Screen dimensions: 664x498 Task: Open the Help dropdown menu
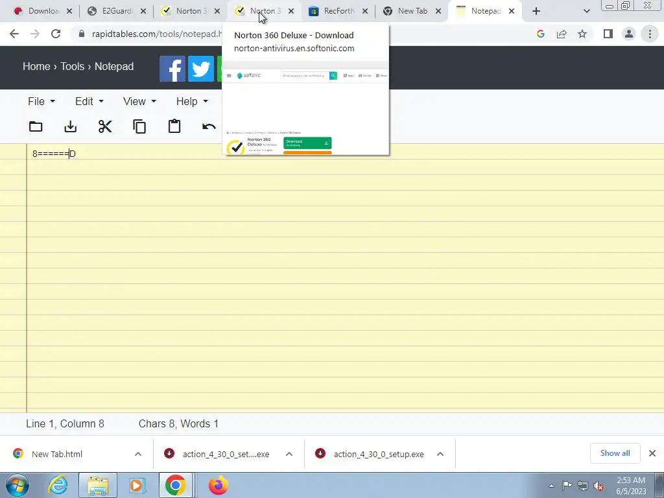pos(192,102)
